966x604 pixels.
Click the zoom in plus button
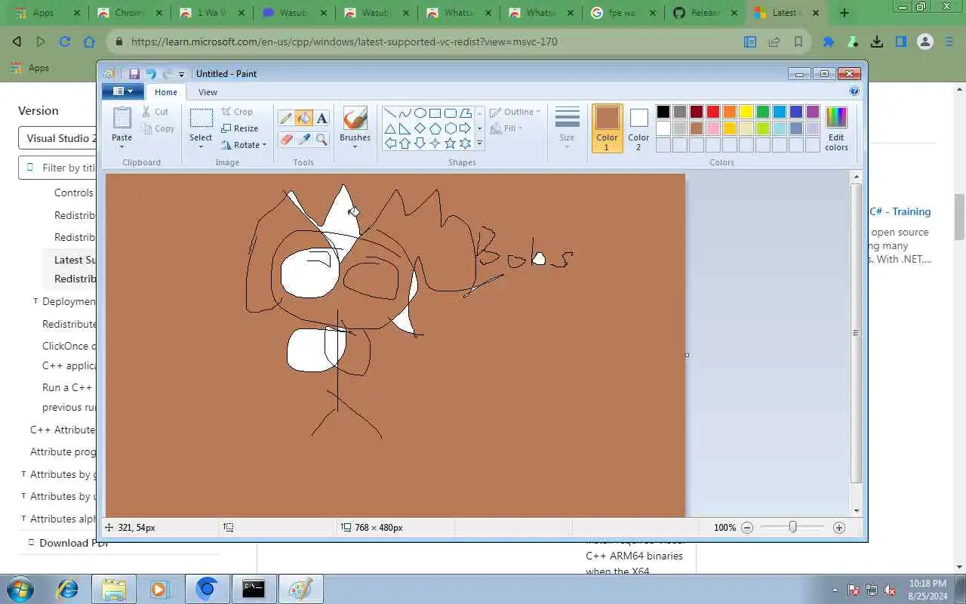(x=839, y=528)
